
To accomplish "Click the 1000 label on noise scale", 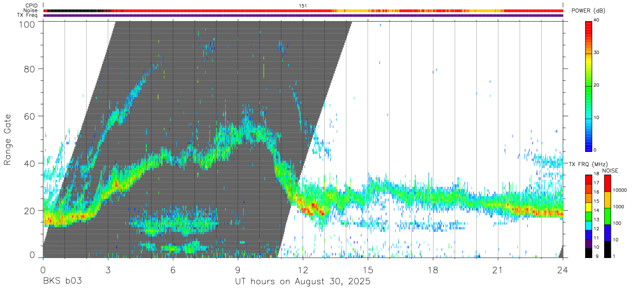I will click(618, 207).
